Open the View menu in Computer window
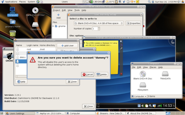 145,67
